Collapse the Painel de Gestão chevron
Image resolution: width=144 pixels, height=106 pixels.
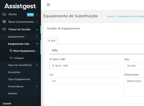click(37, 30)
